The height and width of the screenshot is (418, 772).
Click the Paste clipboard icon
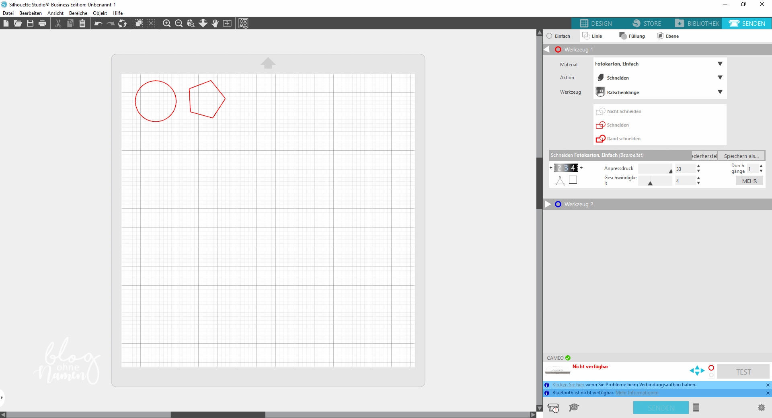(x=82, y=23)
